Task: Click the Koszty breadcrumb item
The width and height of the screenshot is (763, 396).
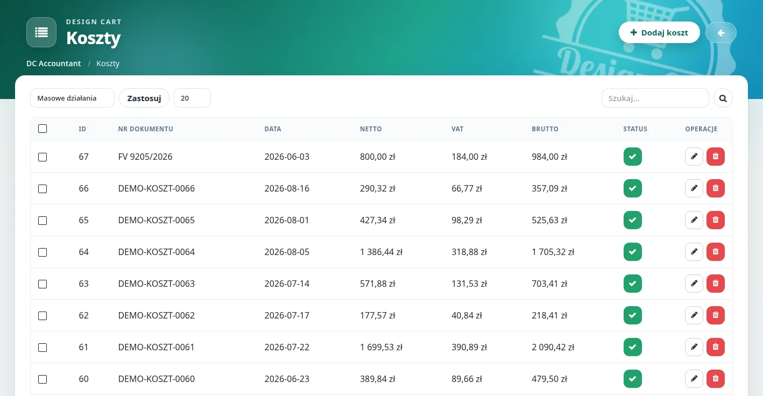Action: [x=108, y=63]
